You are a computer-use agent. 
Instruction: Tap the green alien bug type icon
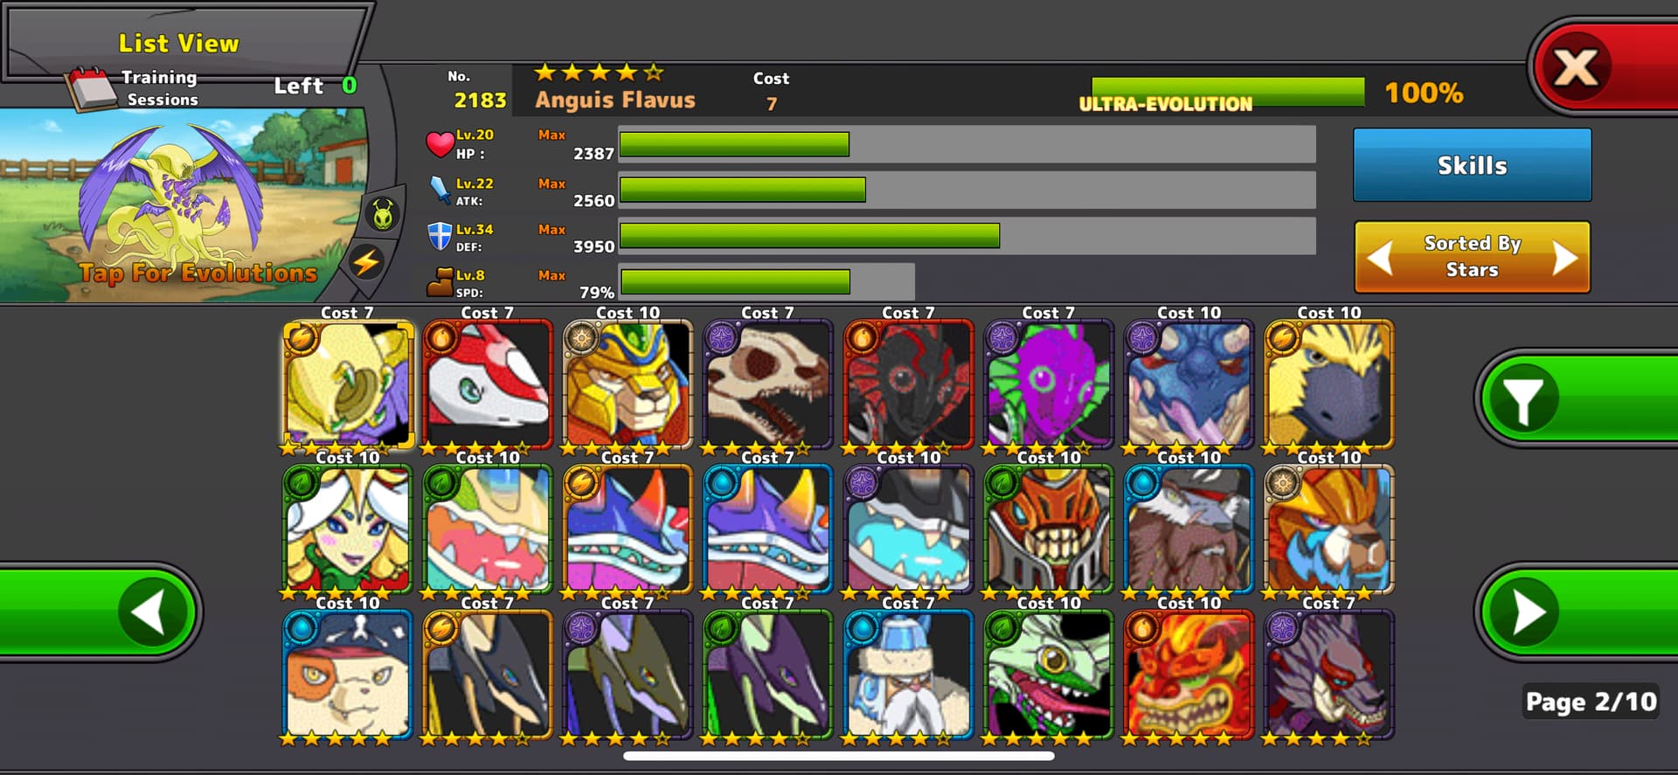click(x=383, y=214)
